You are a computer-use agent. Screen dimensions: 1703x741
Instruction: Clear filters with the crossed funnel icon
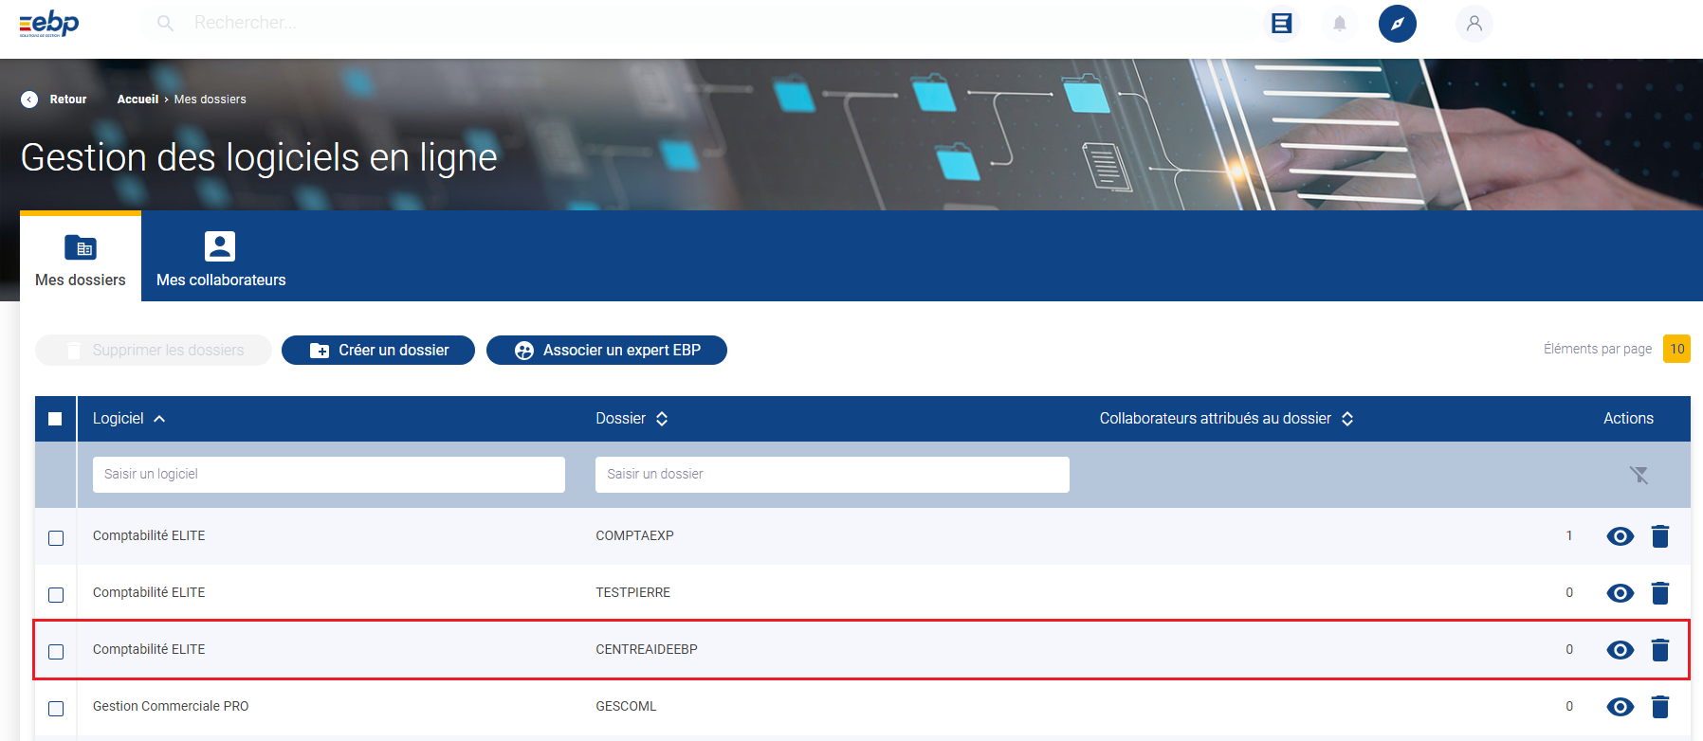coord(1639,475)
